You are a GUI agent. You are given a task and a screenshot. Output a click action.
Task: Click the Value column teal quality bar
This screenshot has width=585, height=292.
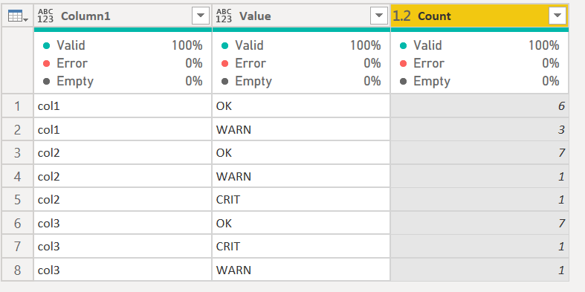tap(301, 30)
